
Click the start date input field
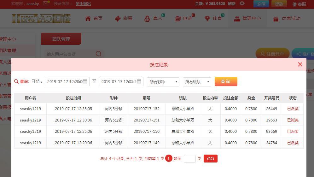click(x=67, y=82)
